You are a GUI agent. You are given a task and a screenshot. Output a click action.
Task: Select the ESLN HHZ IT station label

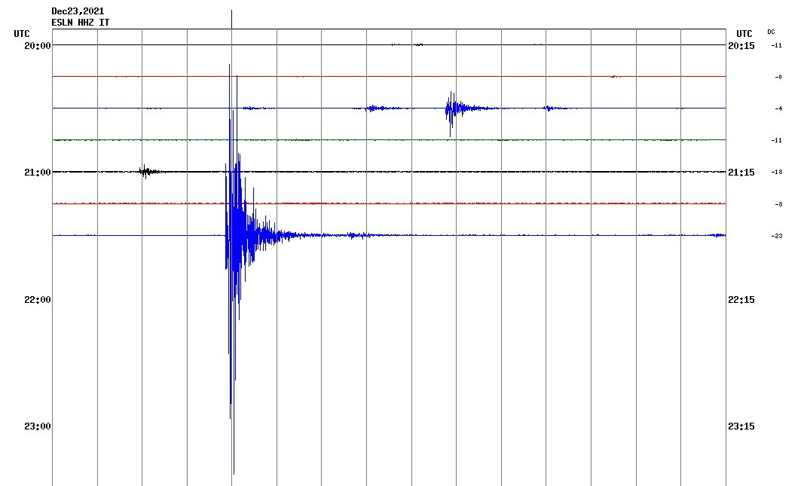pyautogui.click(x=80, y=23)
